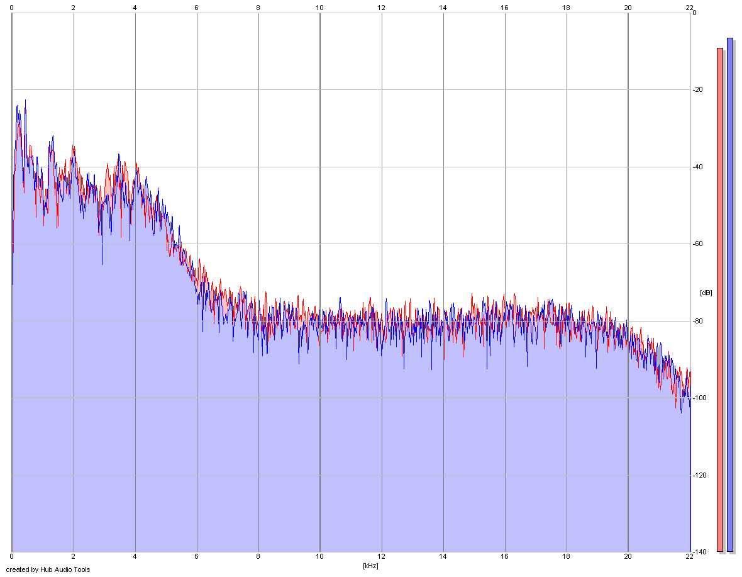The width and height of the screenshot is (742, 577).
Task: Click the -60 dB scale label
Action: pos(698,244)
